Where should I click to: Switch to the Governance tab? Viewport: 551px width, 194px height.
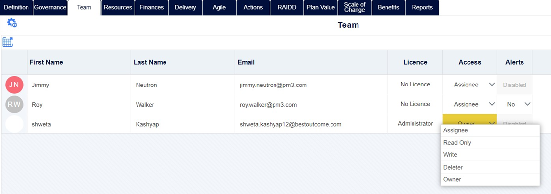click(50, 7)
